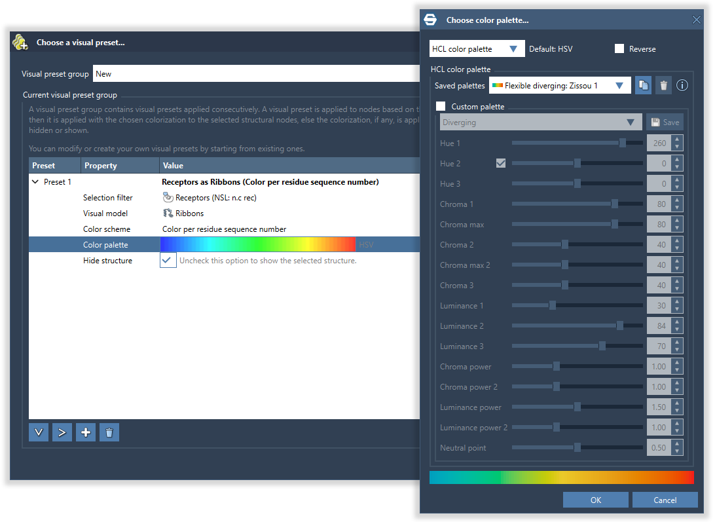Confirm the palette with OK
This screenshot has height=522, width=715.
coord(595,500)
